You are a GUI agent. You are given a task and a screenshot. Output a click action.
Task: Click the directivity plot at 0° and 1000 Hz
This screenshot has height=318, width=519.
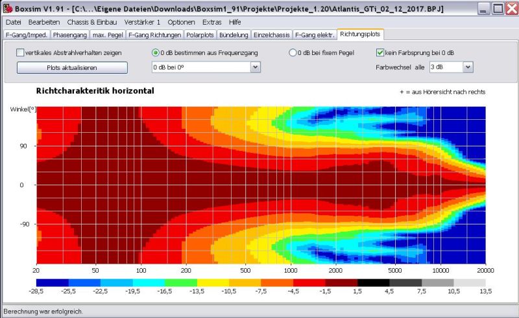pyautogui.click(x=290, y=185)
